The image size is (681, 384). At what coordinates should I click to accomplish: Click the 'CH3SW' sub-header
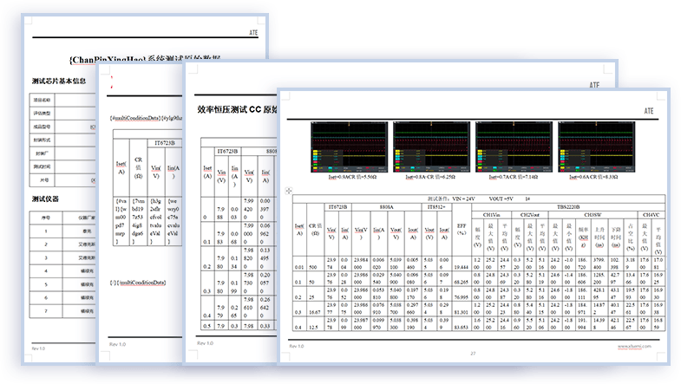pyautogui.click(x=593, y=215)
